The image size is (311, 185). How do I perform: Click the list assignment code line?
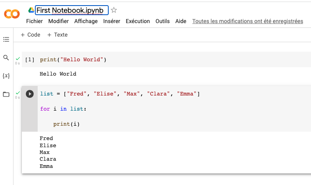(x=120, y=94)
